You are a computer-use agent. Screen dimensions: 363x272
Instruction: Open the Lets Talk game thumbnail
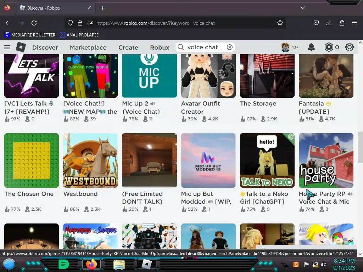pos(32,76)
